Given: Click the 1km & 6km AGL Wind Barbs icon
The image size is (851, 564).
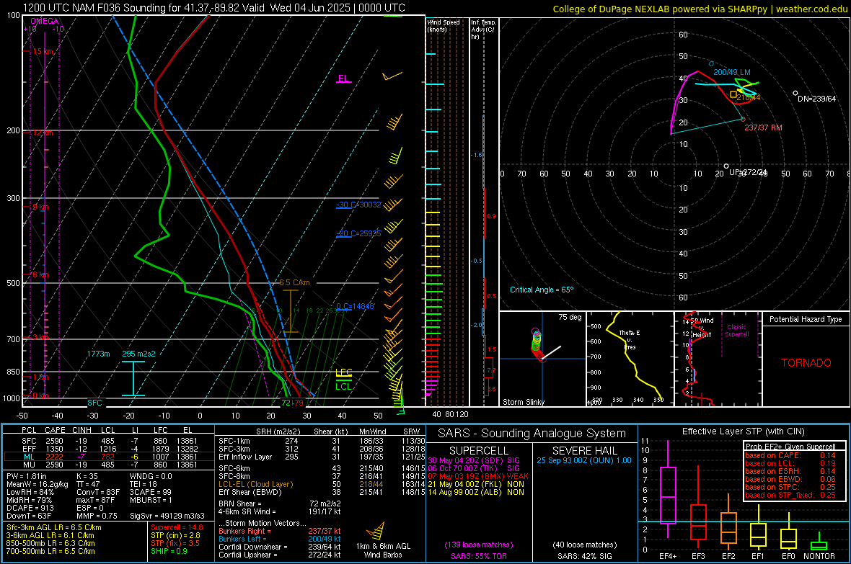Looking at the screenshot, I should [376, 531].
